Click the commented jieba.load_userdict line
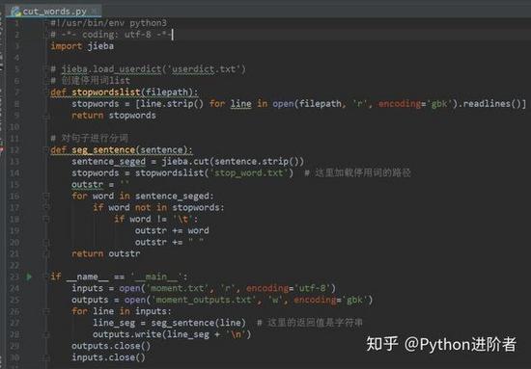This screenshot has width=531, height=369. [x=148, y=69]
